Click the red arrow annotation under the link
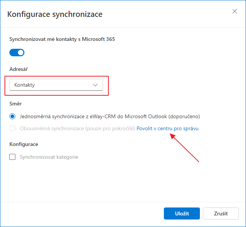Screen dimensions: 246x227 click(x=184, y=147)
